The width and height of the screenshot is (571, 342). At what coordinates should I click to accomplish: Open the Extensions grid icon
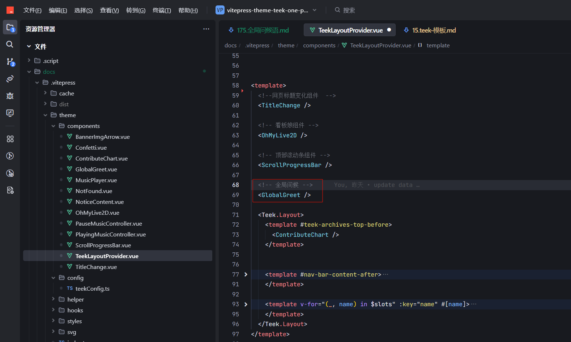[10, 139]
